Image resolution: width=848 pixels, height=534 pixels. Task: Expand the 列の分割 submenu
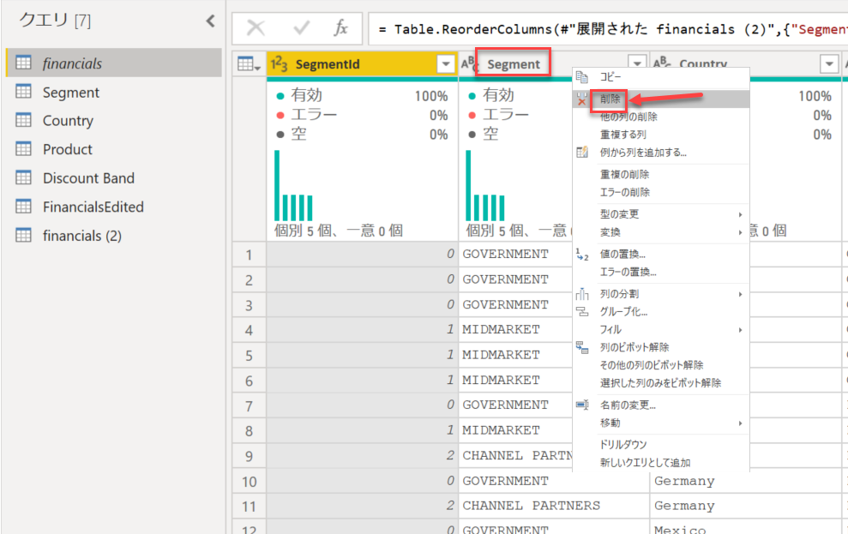(x=661, y=294)
